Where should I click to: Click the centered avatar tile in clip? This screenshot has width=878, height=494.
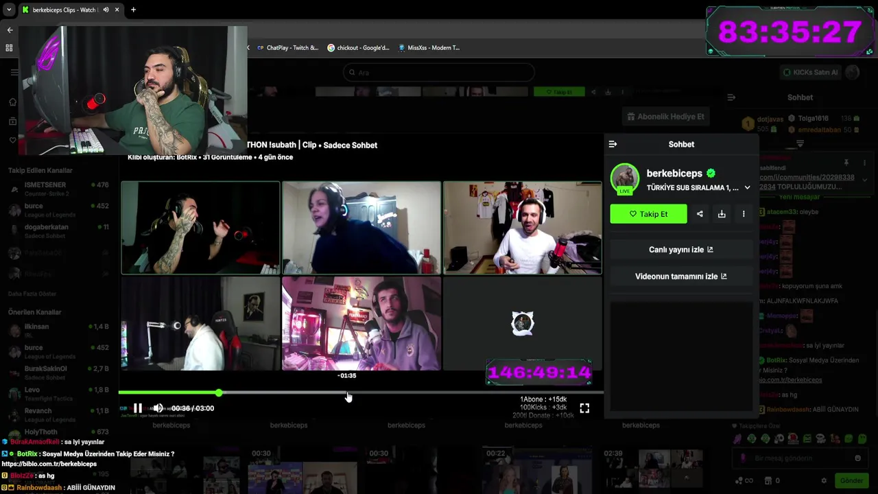pyautogui.click(x=523, y=323)
